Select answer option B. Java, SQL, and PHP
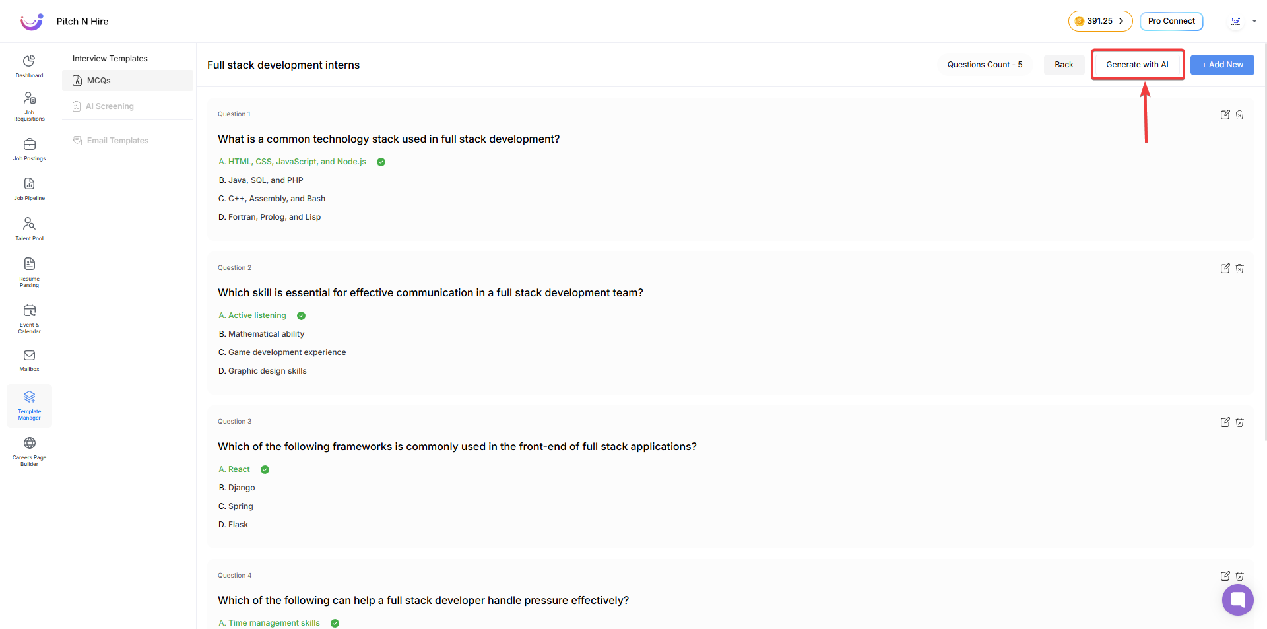 pyautogui.click(x=261, y=180)
